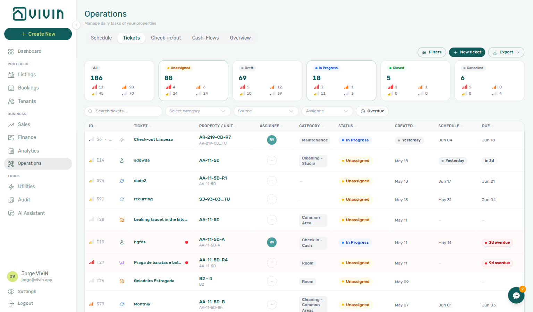Filter by the Cancelled status card
The height and width of the screenshot is (312, 533).
click(489, 81)
